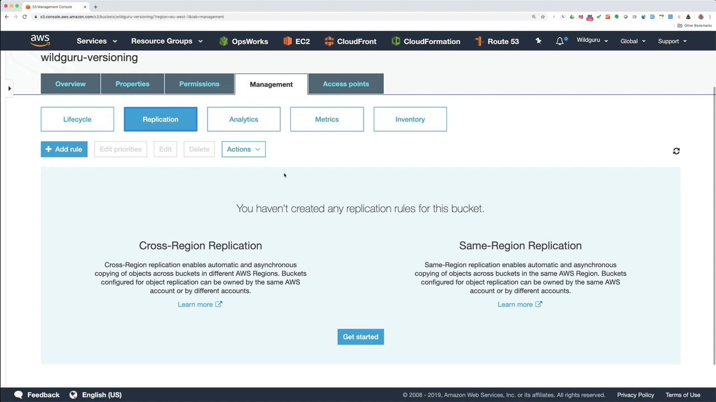Open the Terms of Use link

[x=683, y=395]
